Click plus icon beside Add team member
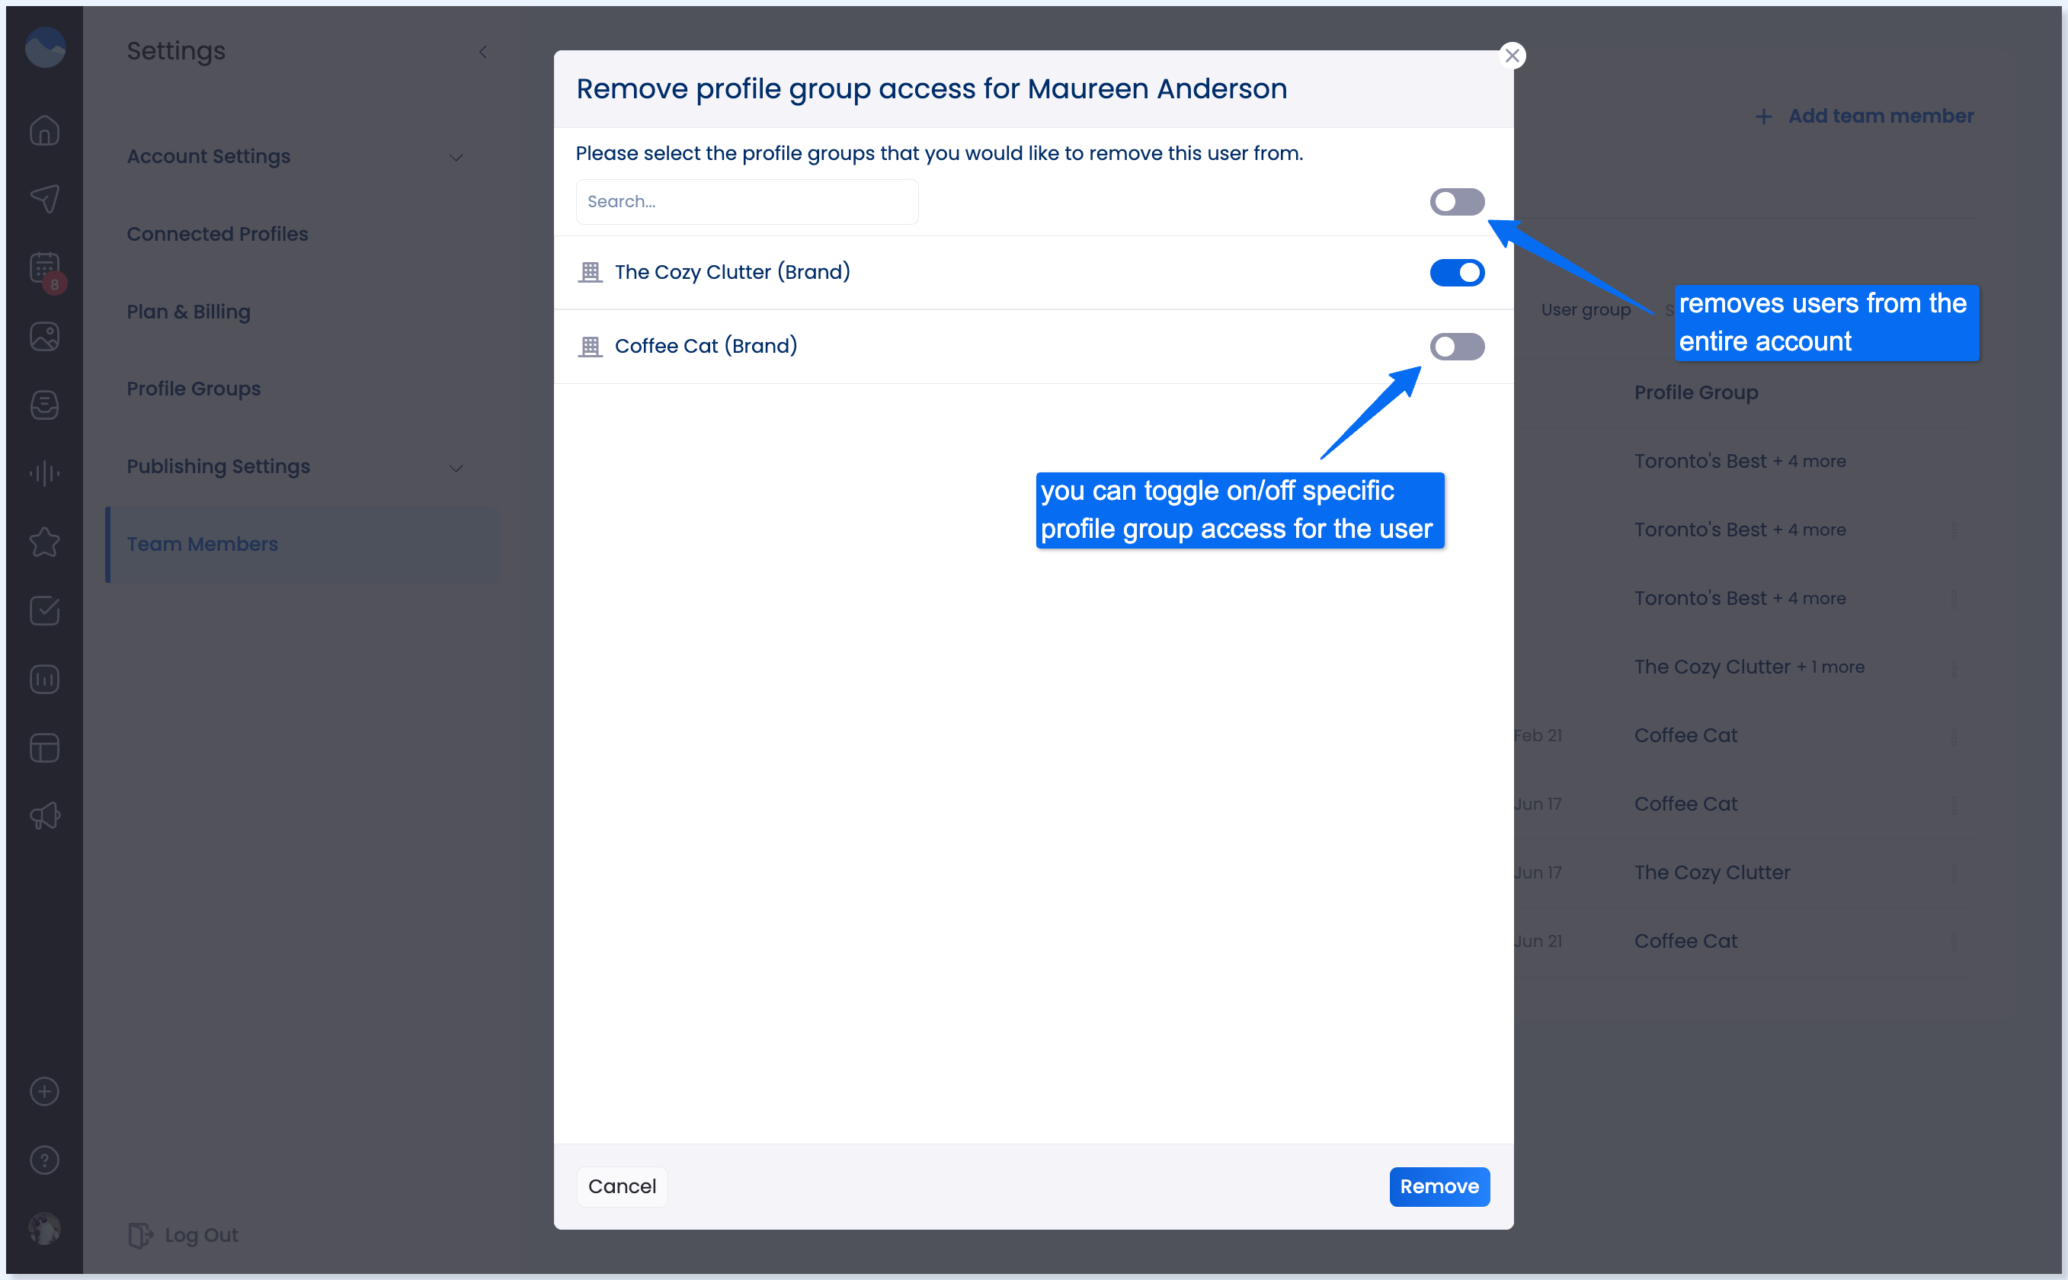 click(1763, 117)
